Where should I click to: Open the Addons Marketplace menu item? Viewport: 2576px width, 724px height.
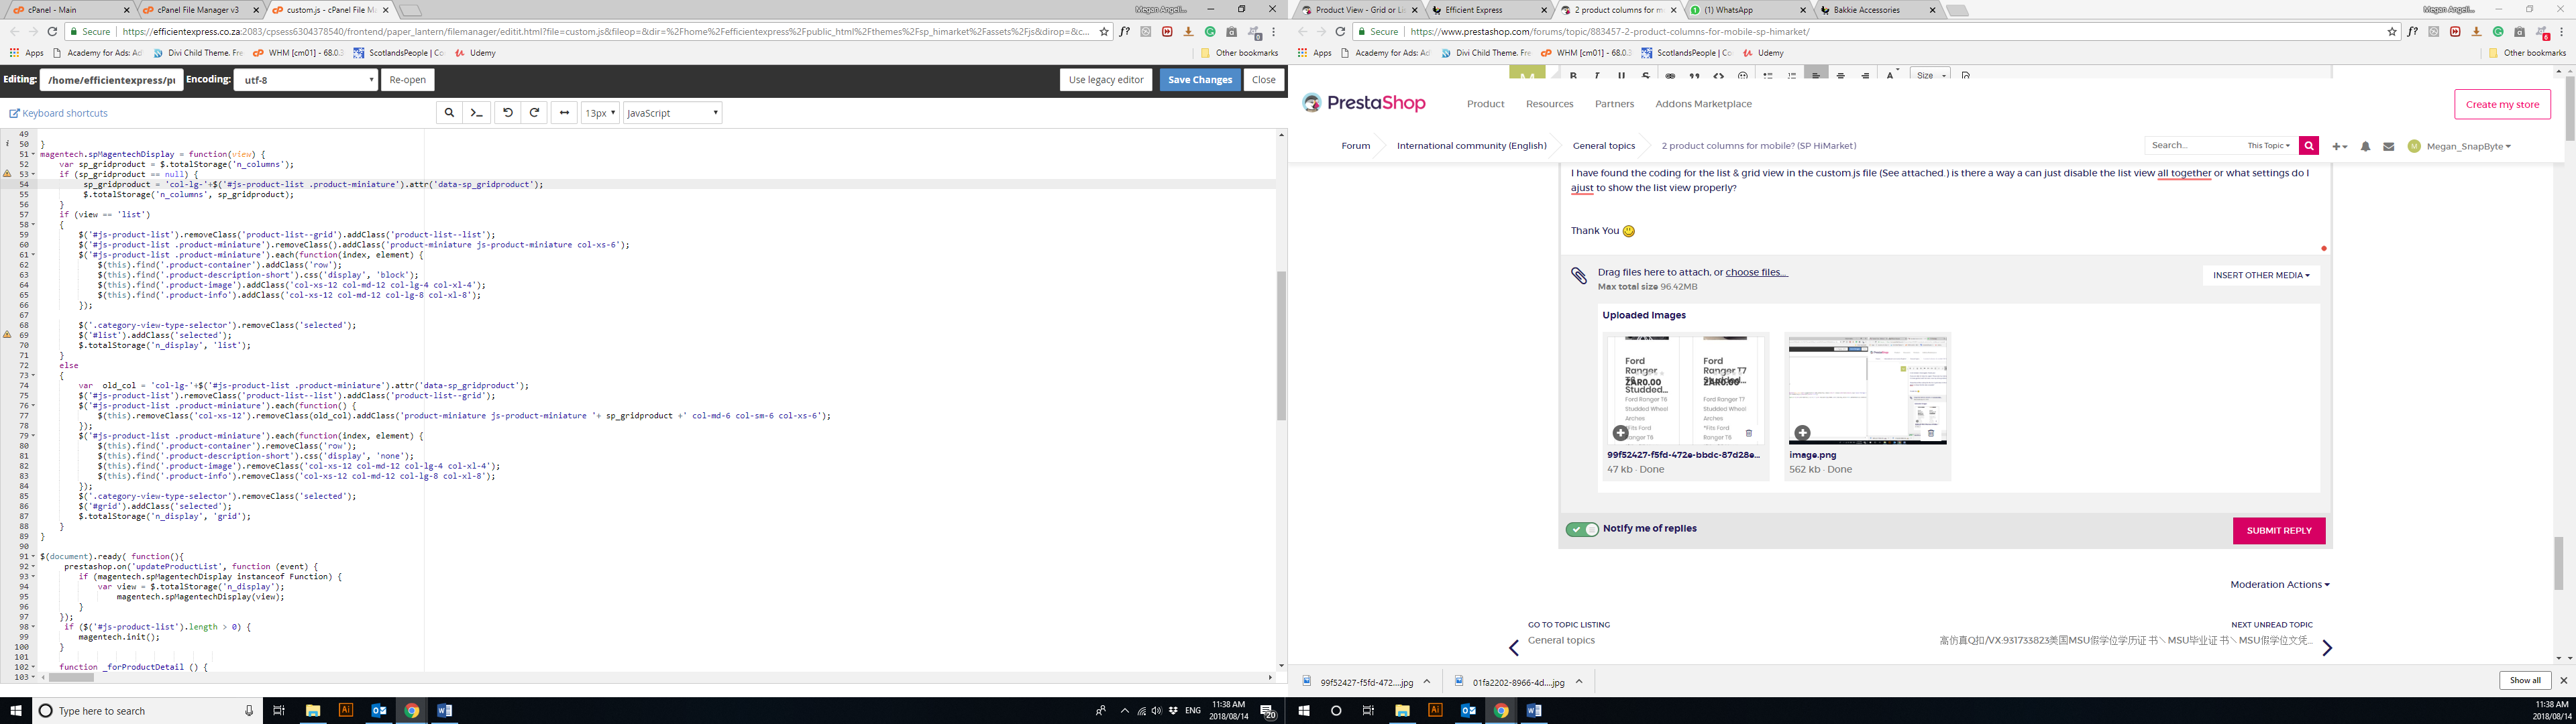tap(1703, 104)
